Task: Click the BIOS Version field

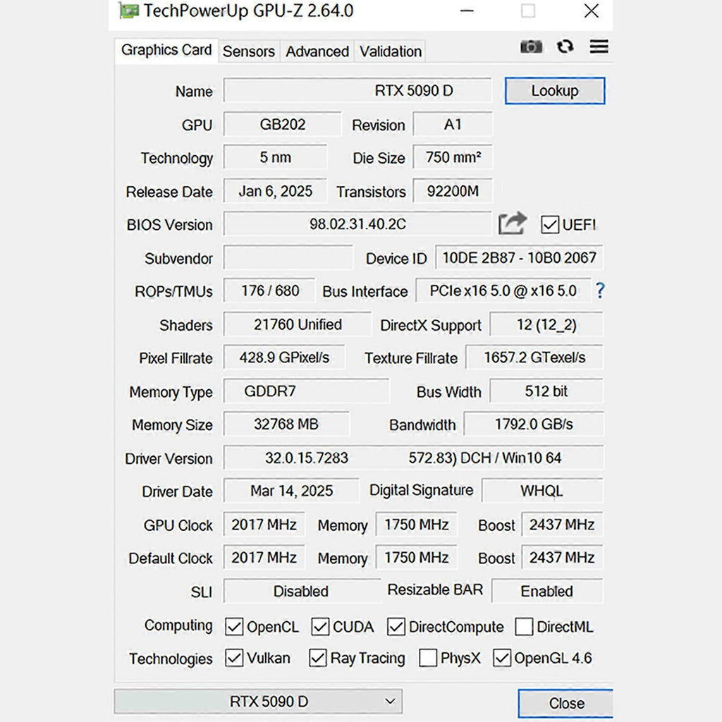Action: (x=357, y=224)
